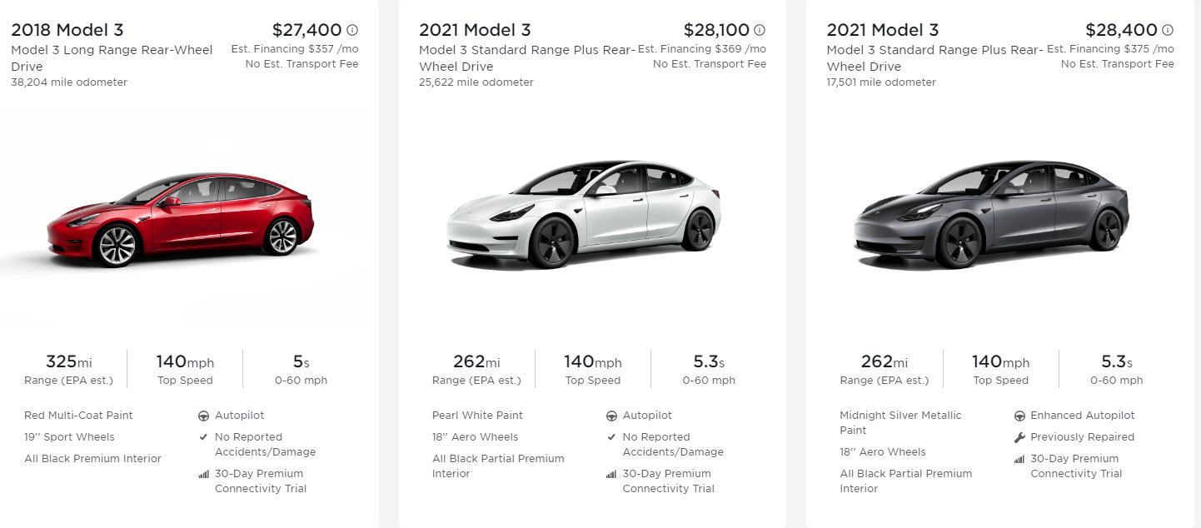This screenshot has height=528, width=1201.
Task: Click info icon next to $27,400 price
Action: 352,30
